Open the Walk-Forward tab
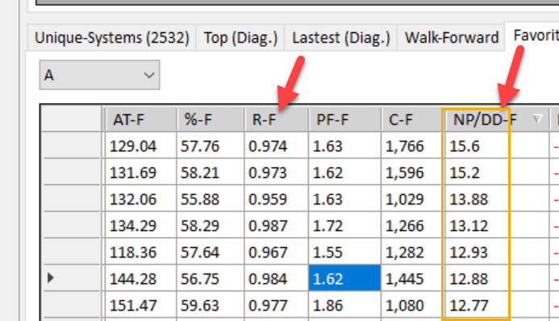 click(x=452, y=38)
